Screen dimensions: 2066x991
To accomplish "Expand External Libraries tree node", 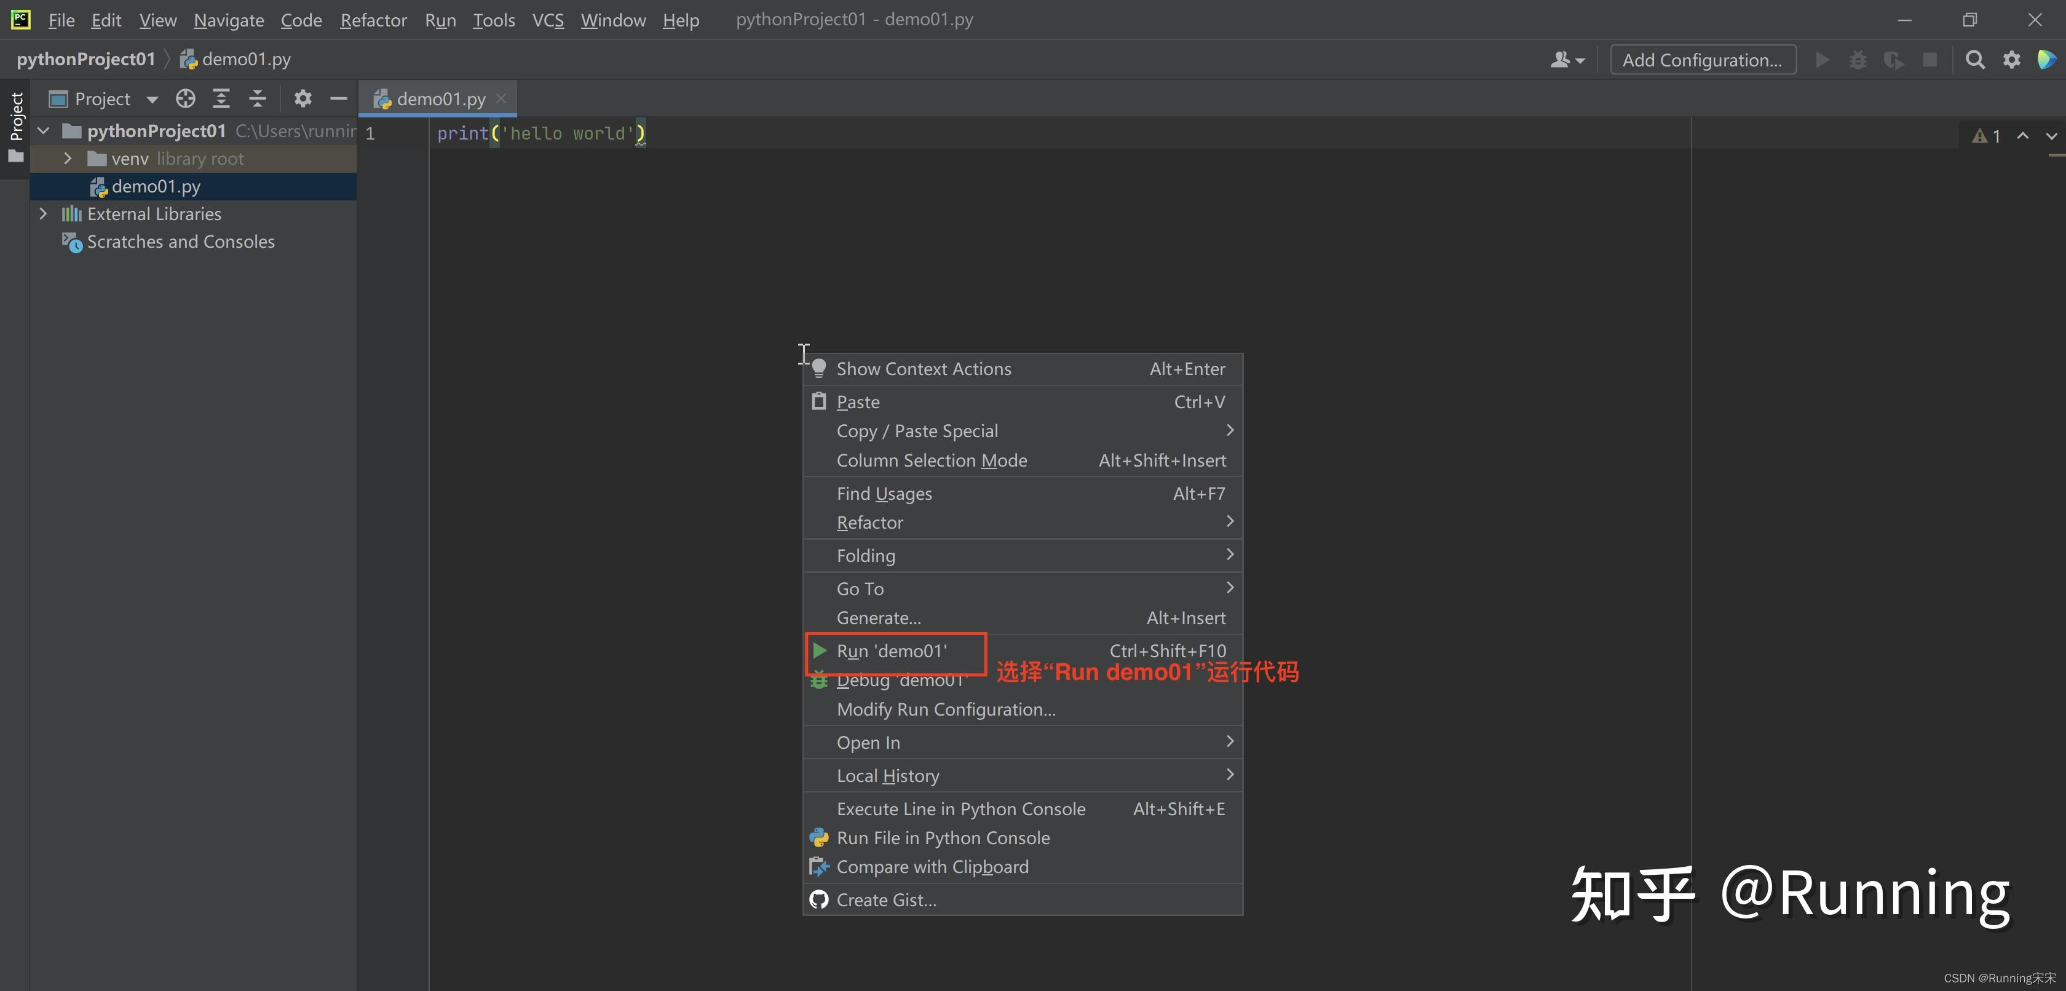I will (x=44, y=214).
